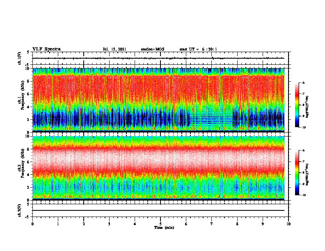This screenshot has height=251, width=325.
Task: Click the "-6" label on ch.1 colorbar
Action: (303, 82)
